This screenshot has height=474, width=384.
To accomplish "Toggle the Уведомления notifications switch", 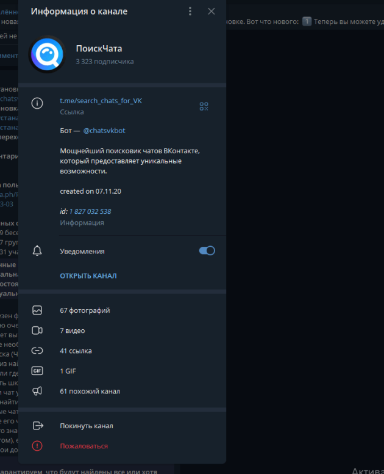I will [x=207, y=250].
